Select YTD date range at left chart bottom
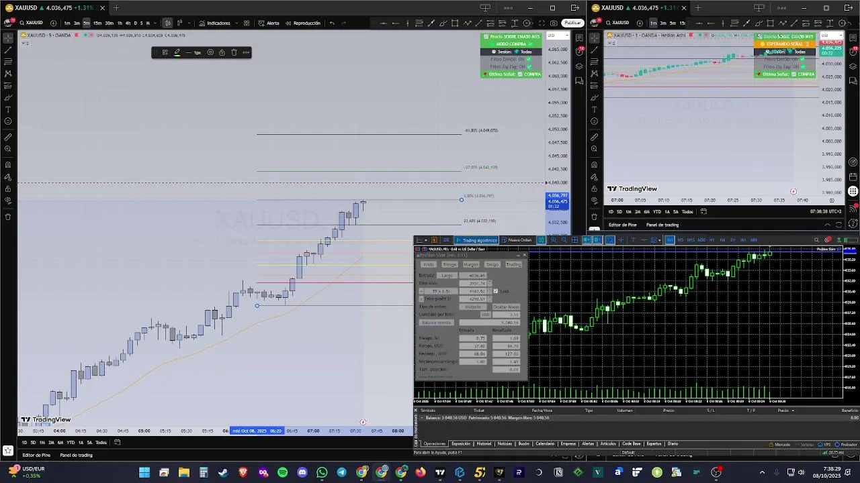The width and height of the screenshot is (860, 483). (x=71, y=442)
